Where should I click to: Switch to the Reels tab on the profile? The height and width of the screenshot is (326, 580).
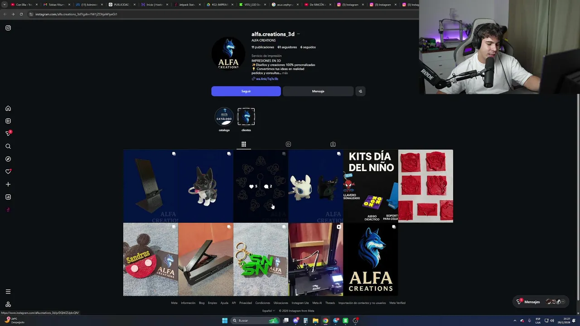tap(288, 144)
